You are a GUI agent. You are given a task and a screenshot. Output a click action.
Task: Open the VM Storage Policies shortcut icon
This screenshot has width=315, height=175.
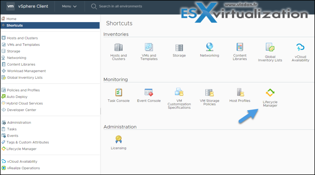click(209, 93)
